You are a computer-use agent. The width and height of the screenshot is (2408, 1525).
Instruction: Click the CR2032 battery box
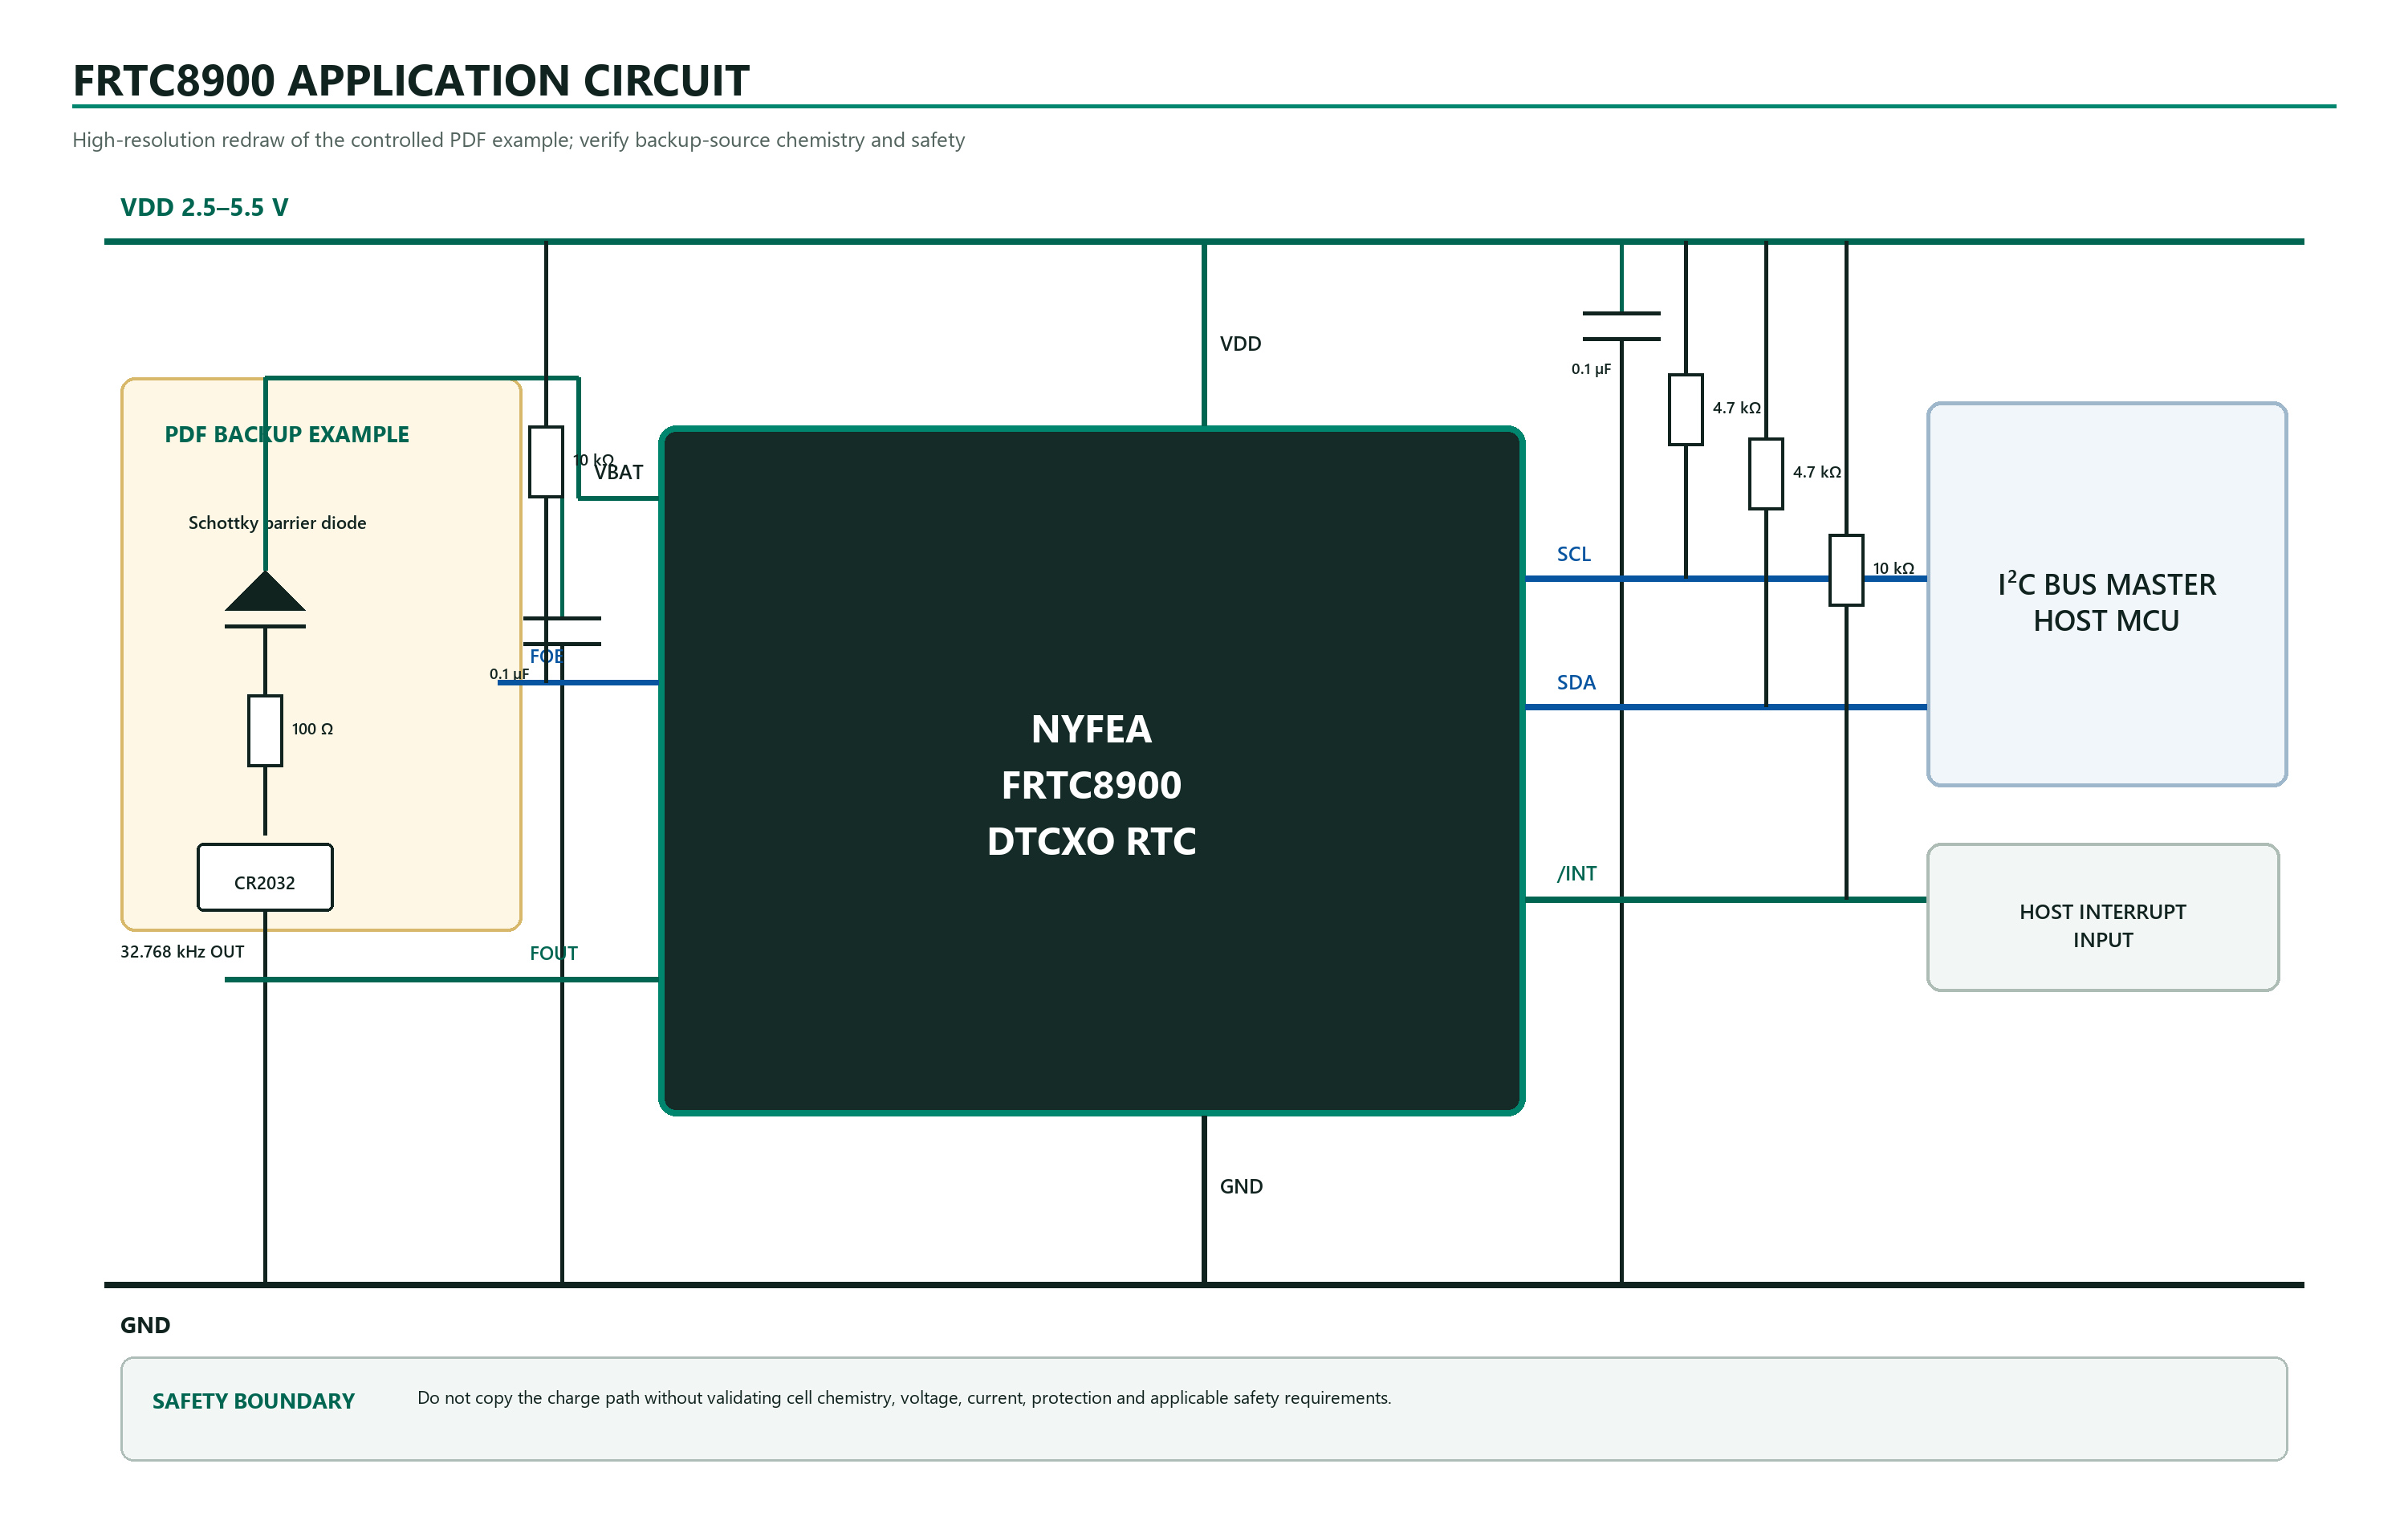[265, 878]
